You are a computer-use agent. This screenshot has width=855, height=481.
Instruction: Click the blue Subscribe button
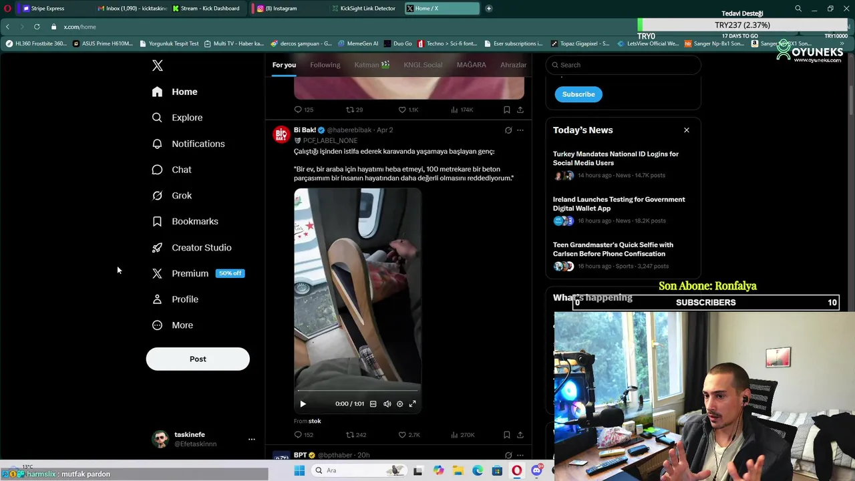pyautogui.click(x=578, y=94)
